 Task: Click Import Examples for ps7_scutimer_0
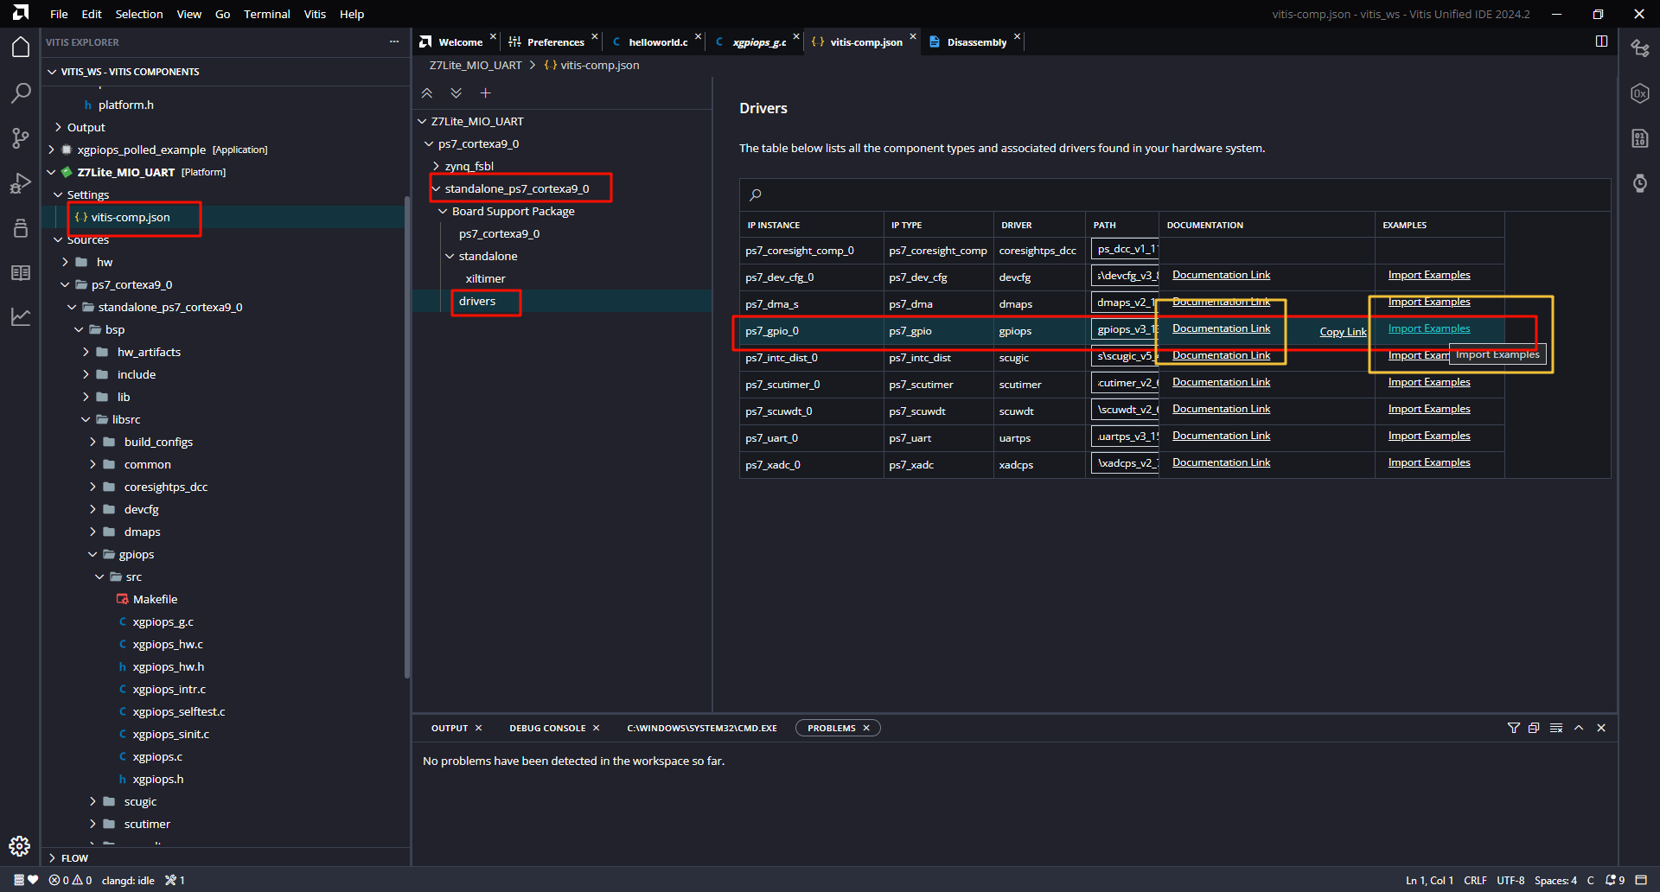coord(1428,382)
